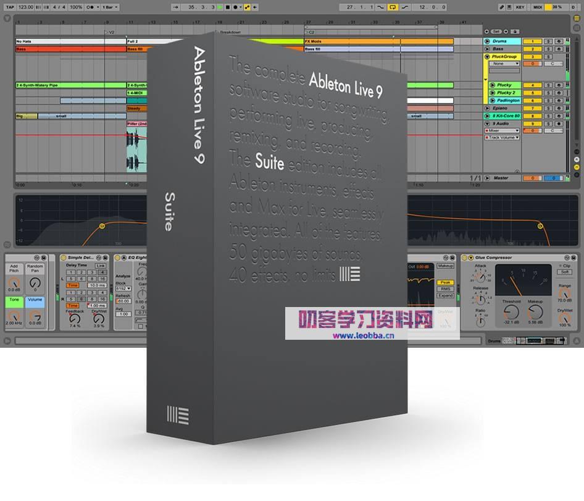Click the green Tone parameter button

[14, 302]
